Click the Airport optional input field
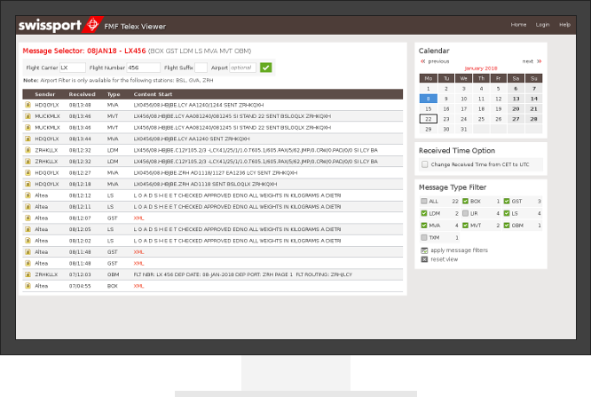 [x=242, y=67]
